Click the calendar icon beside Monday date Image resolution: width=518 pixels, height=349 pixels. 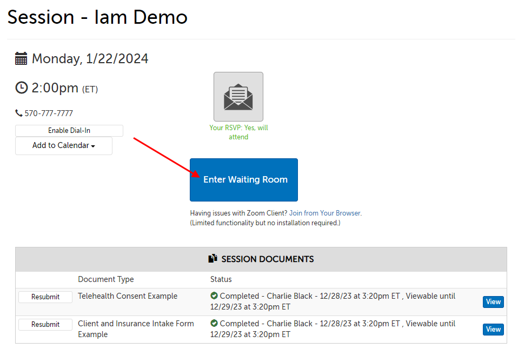tap(21, 59)
